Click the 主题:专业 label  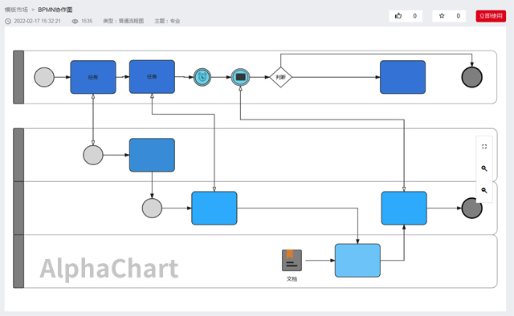pyautogui.click(x=167, y=21)
